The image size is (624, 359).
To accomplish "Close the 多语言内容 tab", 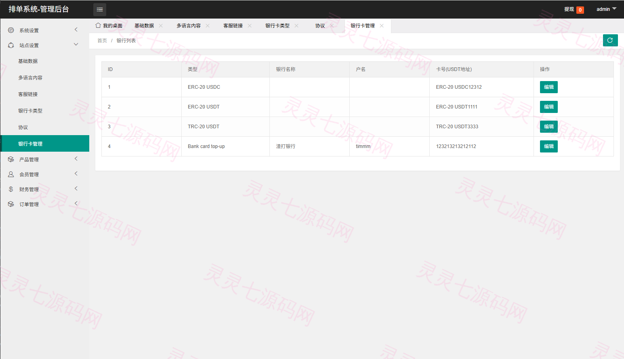I will (208, 25).
